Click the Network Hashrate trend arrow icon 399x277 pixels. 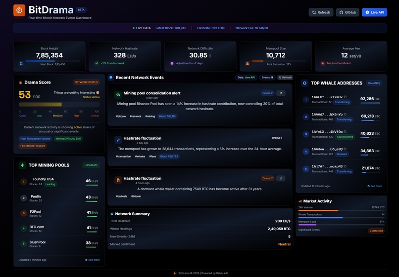point(97,63)
